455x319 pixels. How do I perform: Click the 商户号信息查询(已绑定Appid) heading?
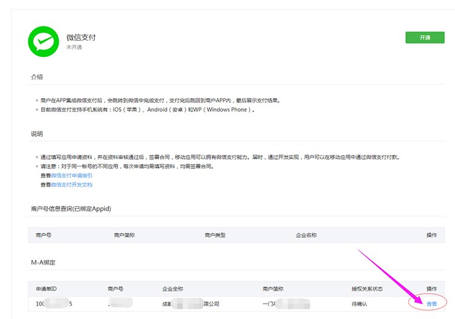point(71,208)
